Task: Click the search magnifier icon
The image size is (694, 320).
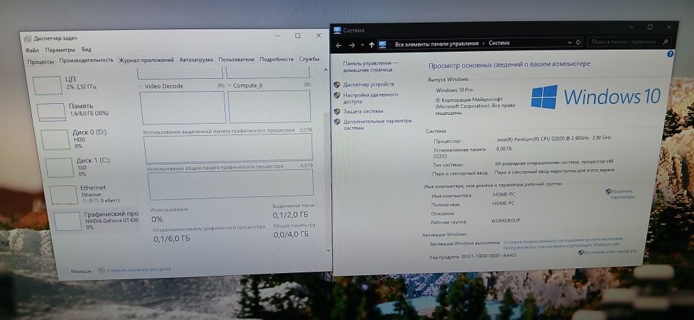Action: coord(666,42)
